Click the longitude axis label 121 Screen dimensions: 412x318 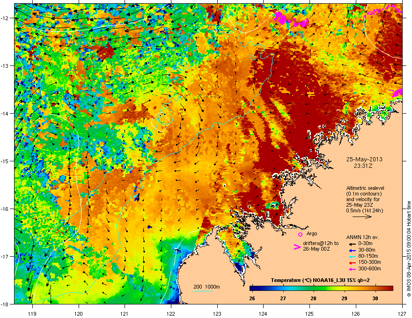(125, 313)
